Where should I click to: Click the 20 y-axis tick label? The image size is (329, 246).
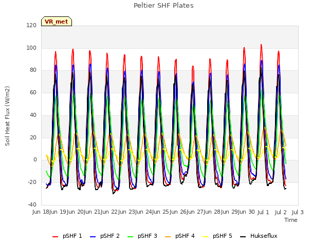(x=33, y=137)
